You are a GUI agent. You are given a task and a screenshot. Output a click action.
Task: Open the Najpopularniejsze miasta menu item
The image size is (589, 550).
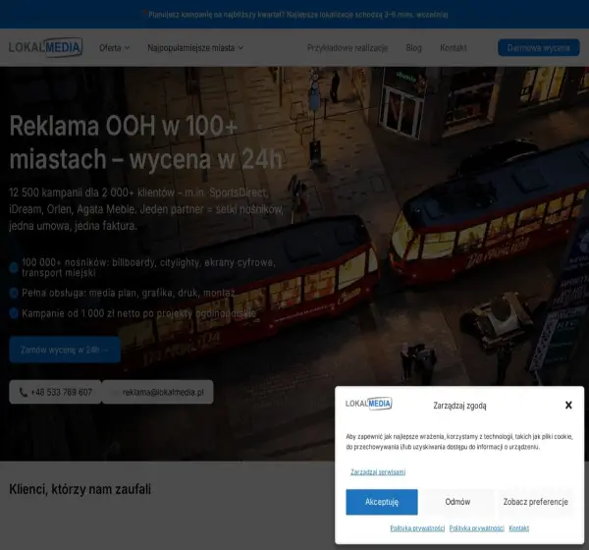coord(195,48)
